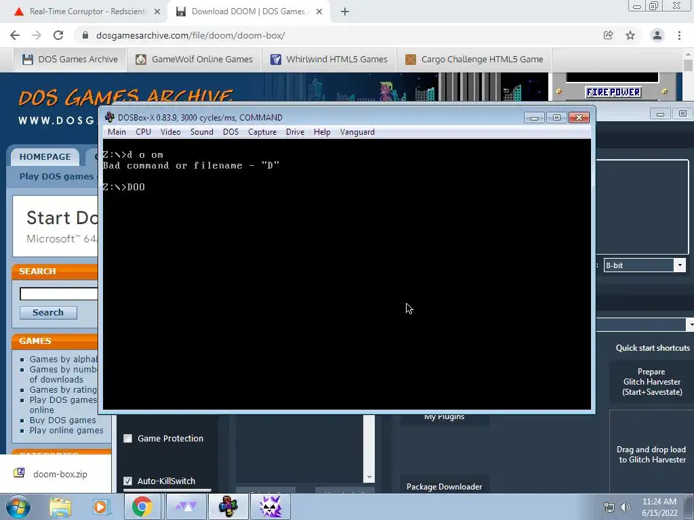The width and height of the screenshot is (694, 520).
Task: Switch to the RTC launcher taskbar icon
Action: tap(186, 506)
